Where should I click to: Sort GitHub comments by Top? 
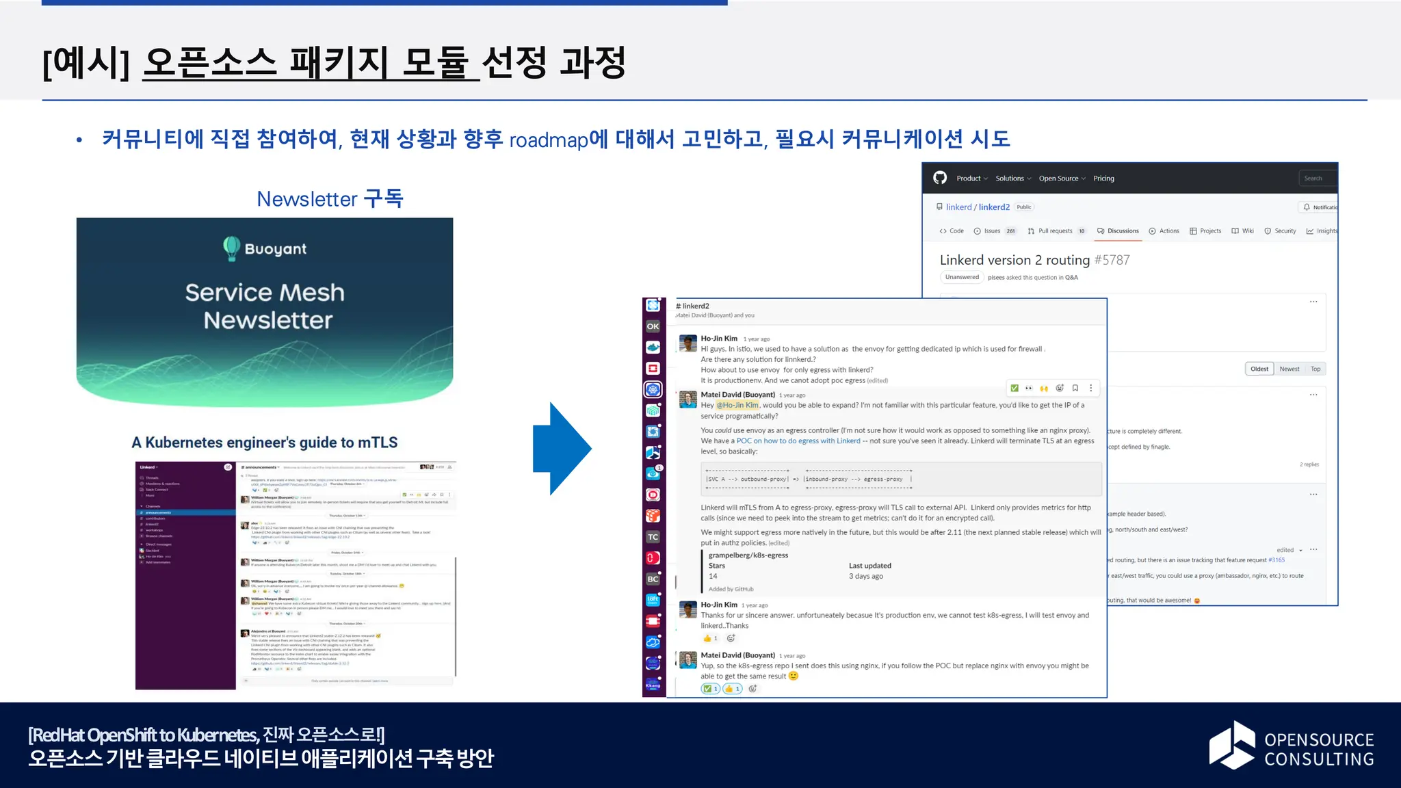click(1315, 369)
